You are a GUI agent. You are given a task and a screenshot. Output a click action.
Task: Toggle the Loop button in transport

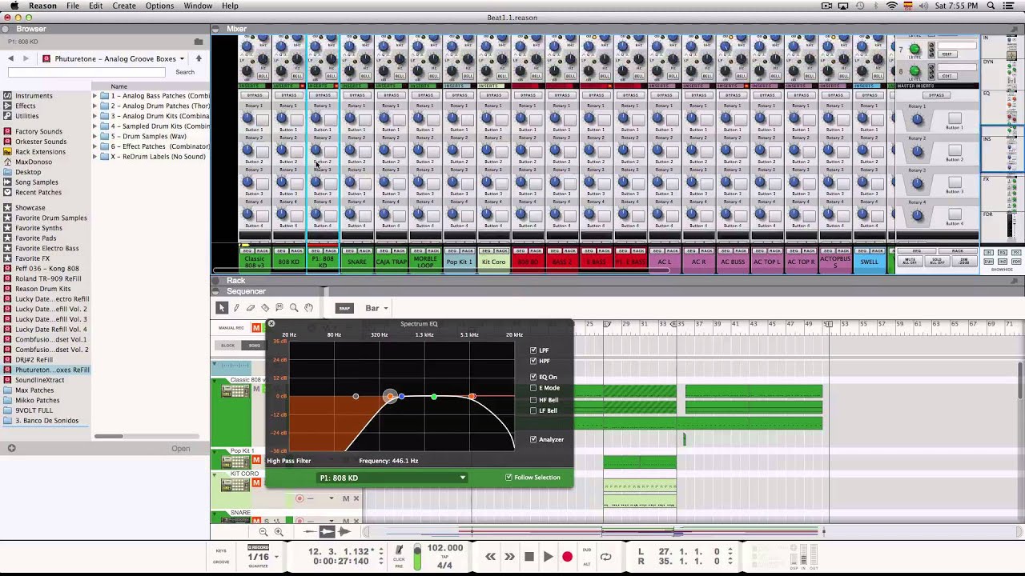tap(605, 557)
